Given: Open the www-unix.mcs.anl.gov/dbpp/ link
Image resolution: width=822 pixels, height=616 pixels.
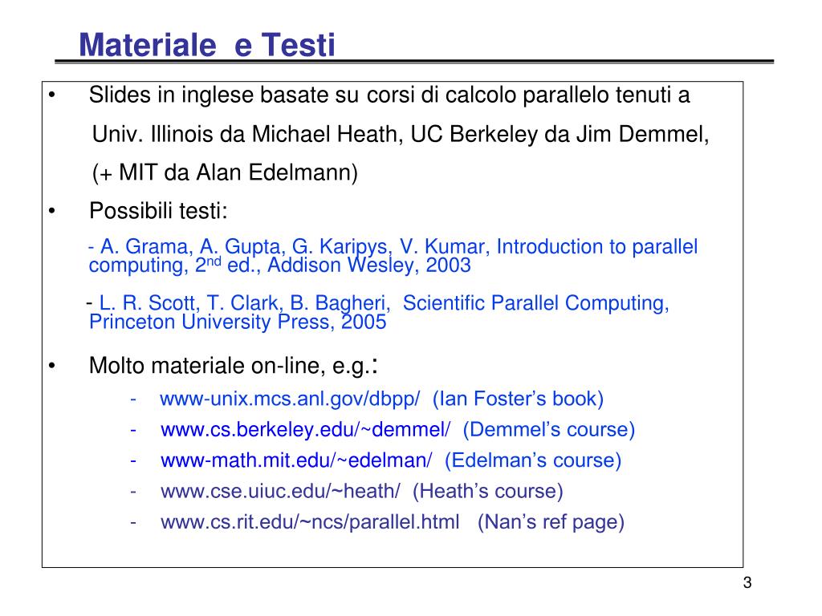Looking at the screenshot, I should 290,399.
